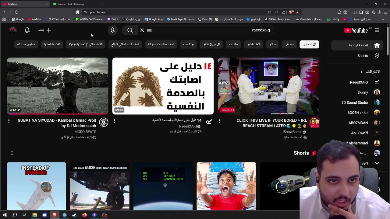The height and width of the screenshot is (219, 390).
Task: Select the بودكاست filter chip
Action: point(189,44)
